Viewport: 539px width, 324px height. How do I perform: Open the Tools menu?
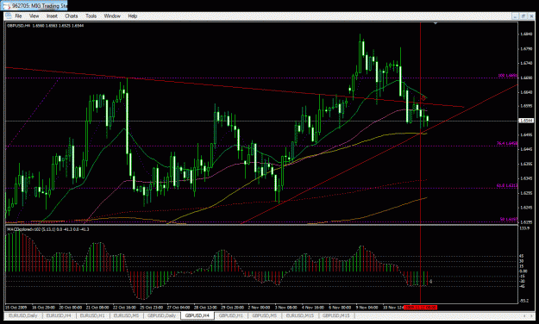tap(91, 16)
